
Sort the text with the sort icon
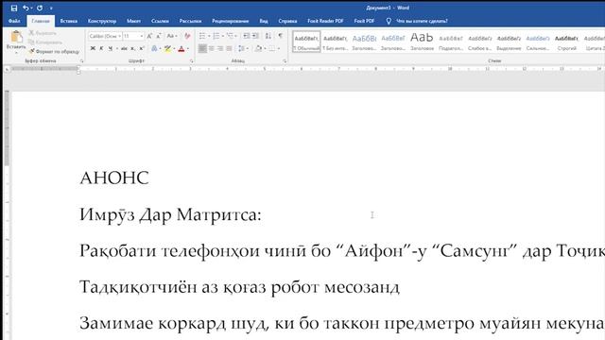pyautogui.click(x=268, y=36)
